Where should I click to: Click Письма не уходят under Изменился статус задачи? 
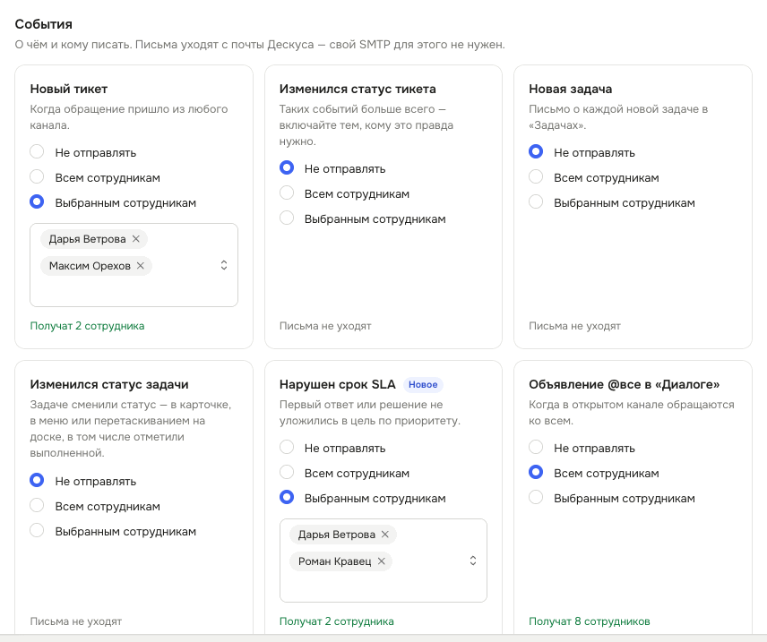pos(76,621)
